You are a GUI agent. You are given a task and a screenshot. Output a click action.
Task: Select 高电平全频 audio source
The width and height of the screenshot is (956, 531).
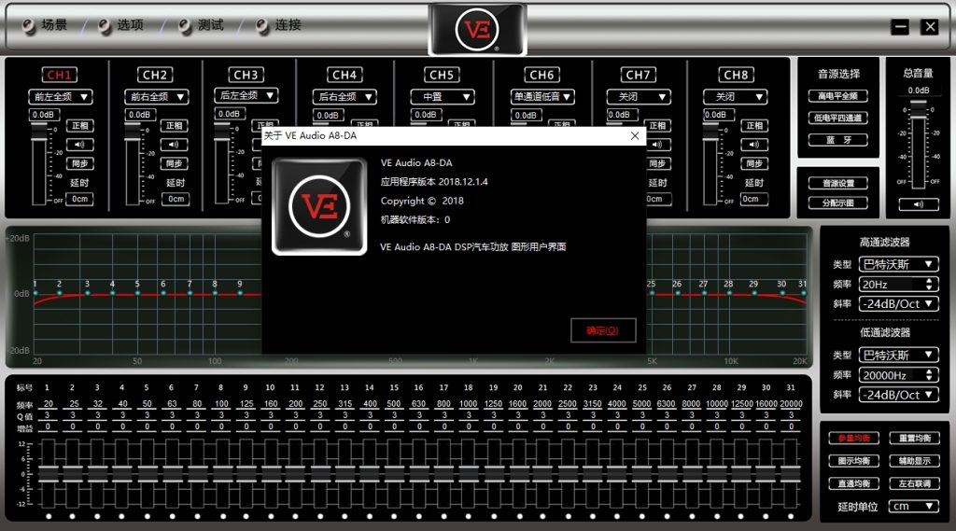pyautogui.click(x=838, y=96)
